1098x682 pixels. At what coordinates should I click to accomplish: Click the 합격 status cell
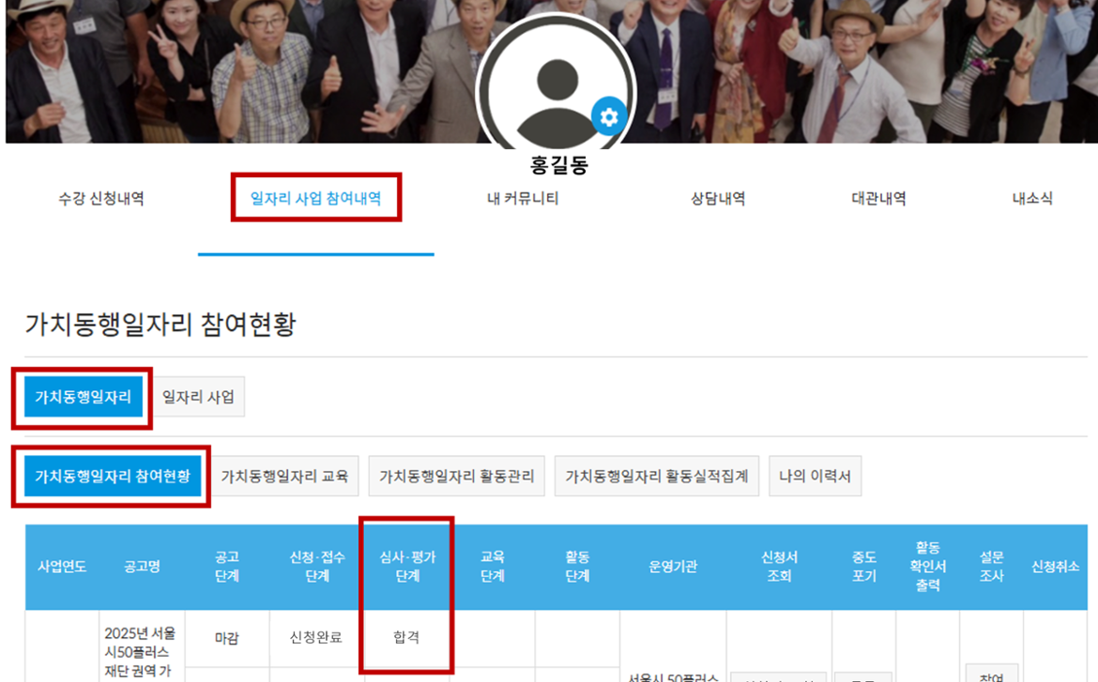406,638
